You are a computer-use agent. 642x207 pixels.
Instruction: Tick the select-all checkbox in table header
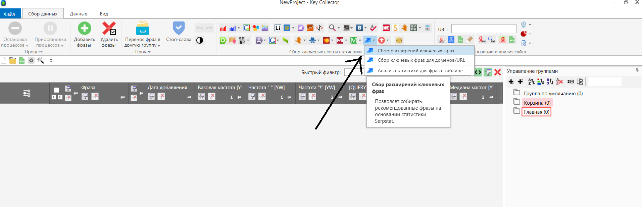pyautogui.click(x=56, y=90)
